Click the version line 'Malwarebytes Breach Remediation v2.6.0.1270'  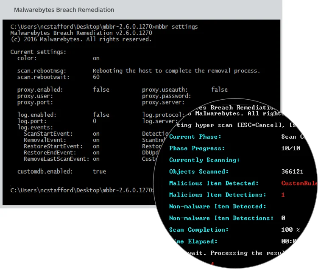(81, 33)
